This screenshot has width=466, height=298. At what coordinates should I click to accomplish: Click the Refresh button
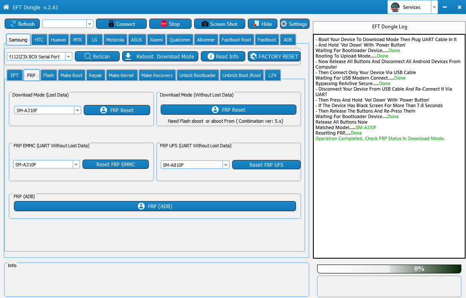pos(22,24)
